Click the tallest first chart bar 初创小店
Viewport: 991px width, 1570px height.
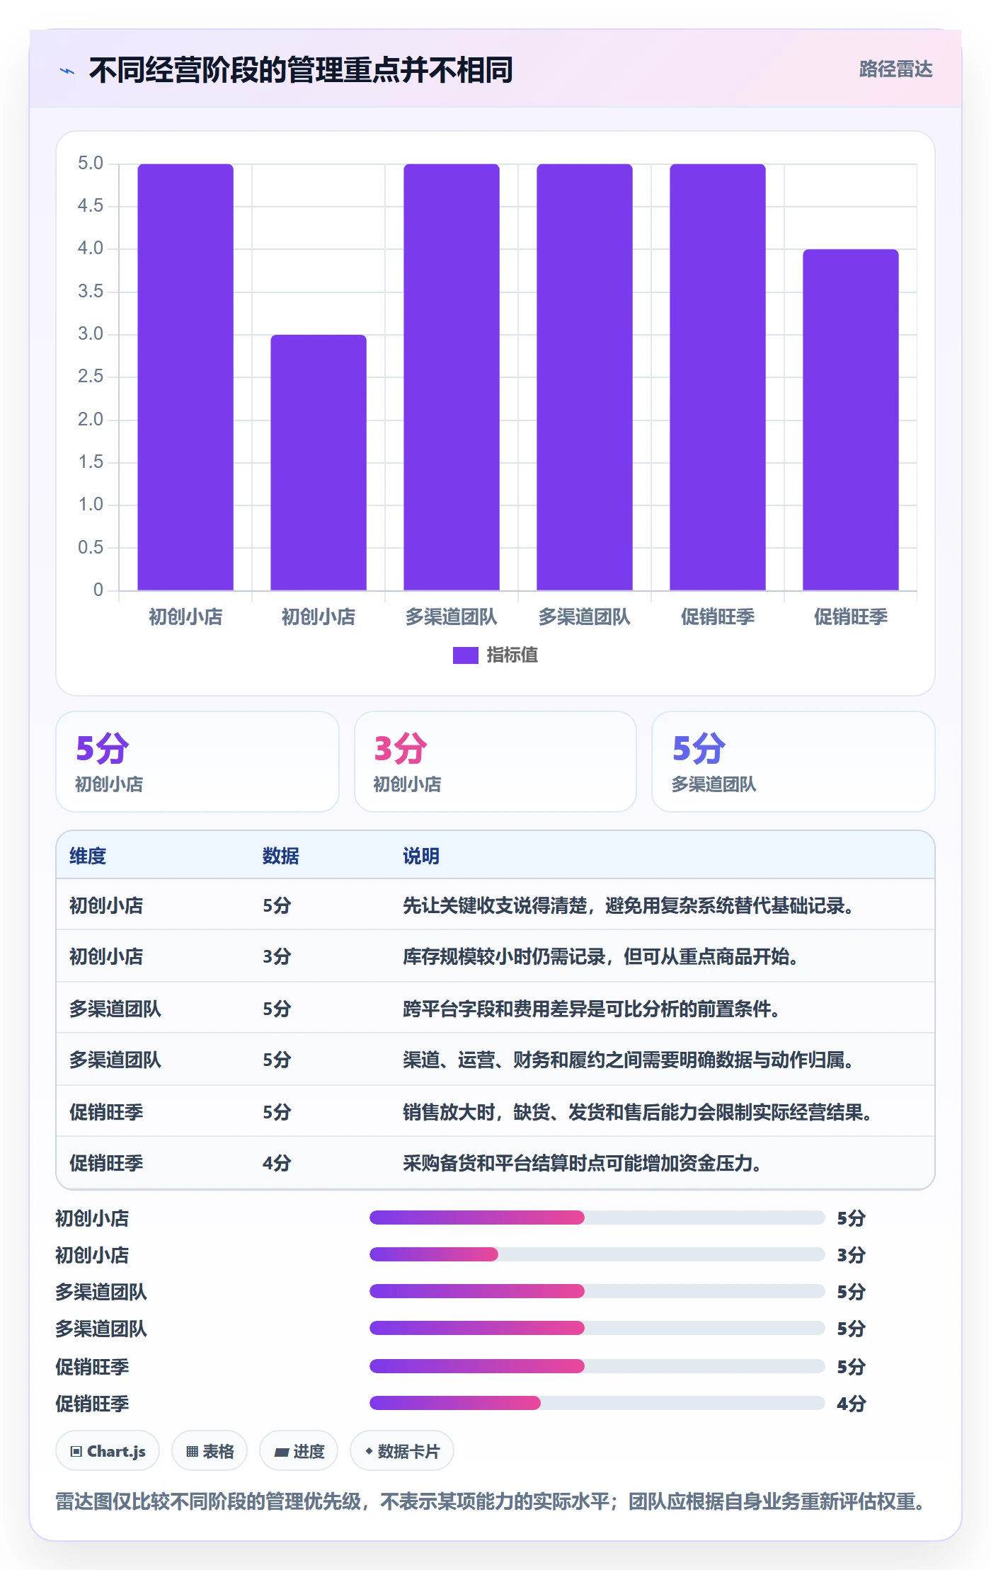185,377
